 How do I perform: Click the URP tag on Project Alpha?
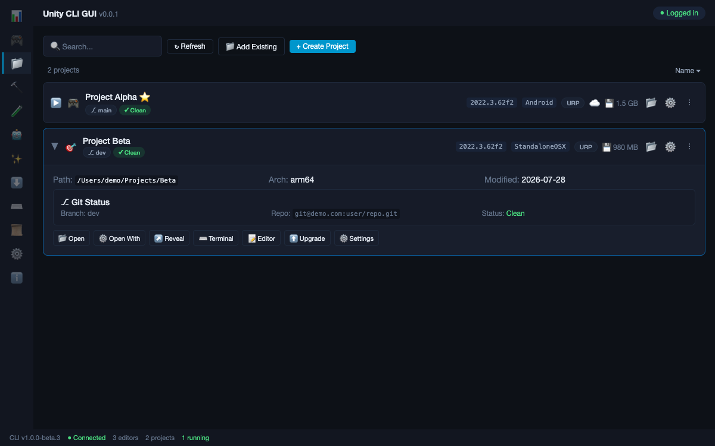pyautogui.click(x=573, y=103)
